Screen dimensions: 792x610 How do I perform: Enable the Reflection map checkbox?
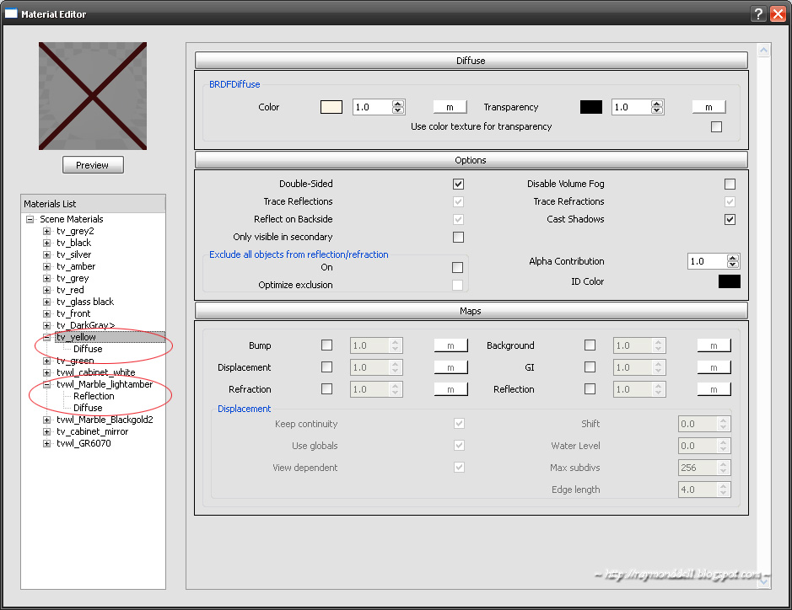590,389
